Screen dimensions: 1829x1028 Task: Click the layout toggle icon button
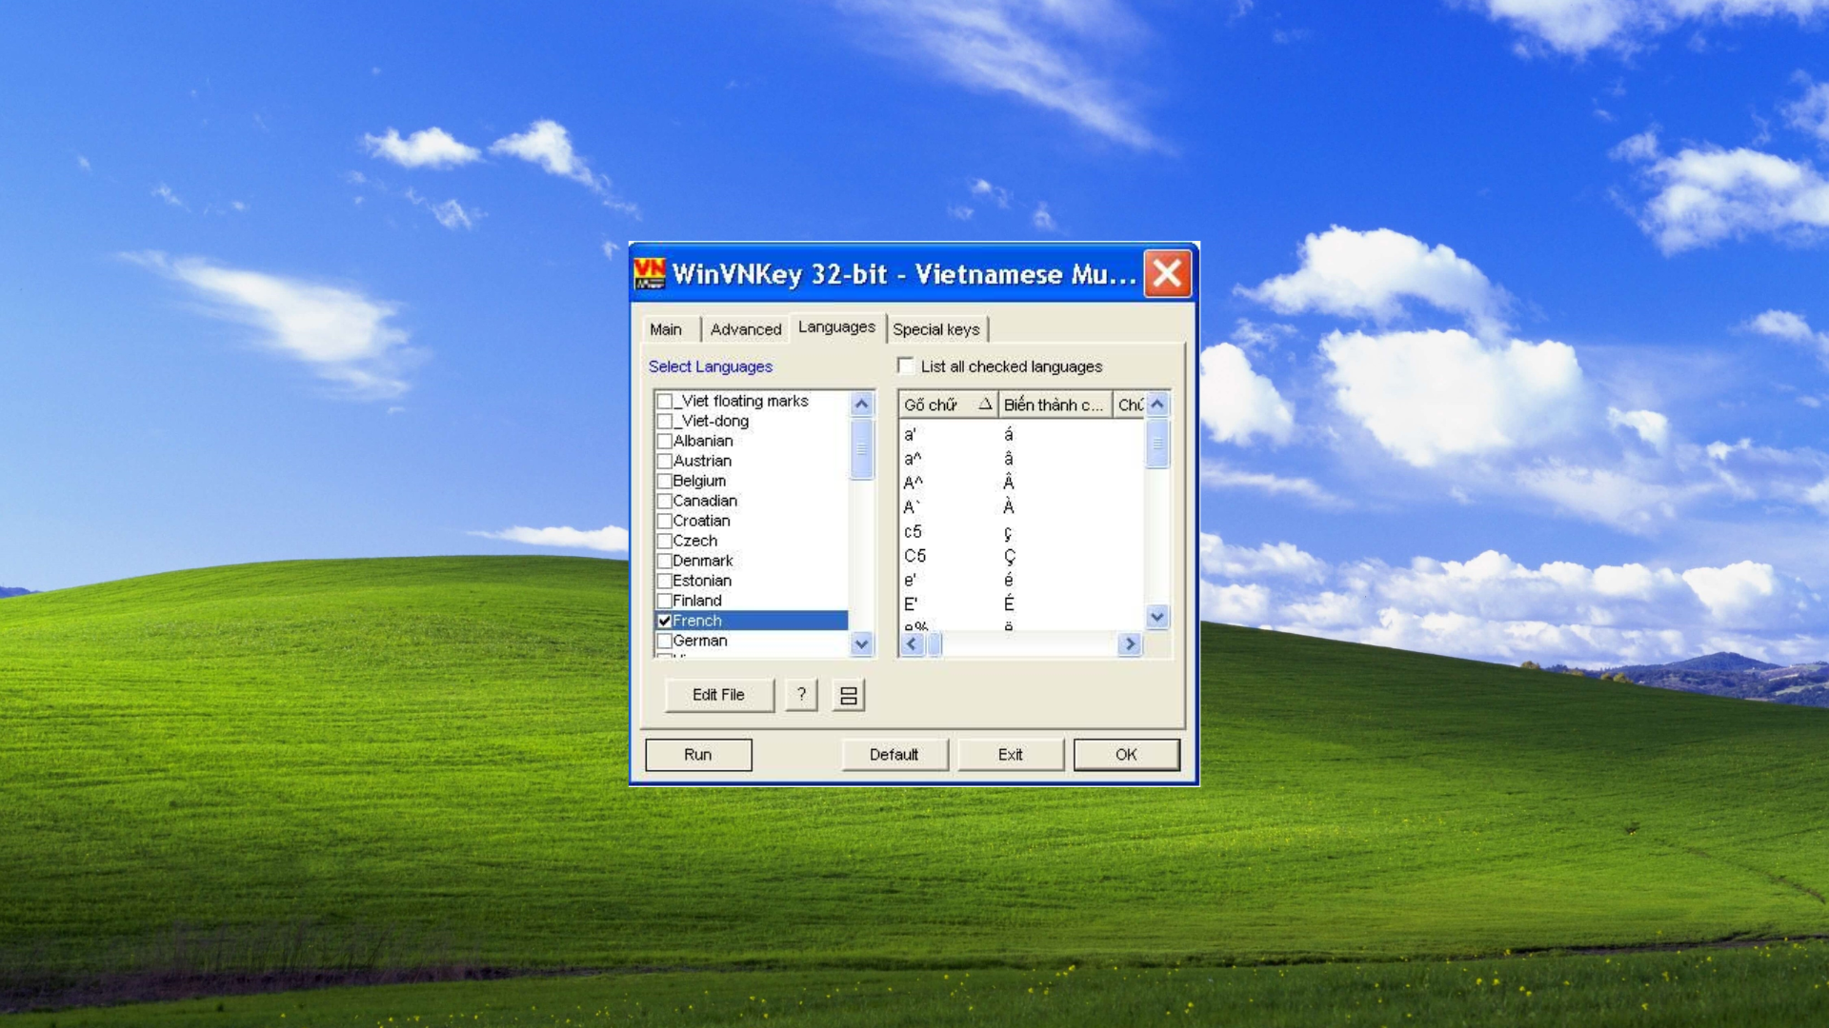pos(848,695)
